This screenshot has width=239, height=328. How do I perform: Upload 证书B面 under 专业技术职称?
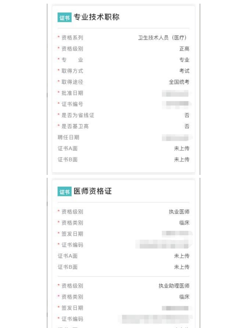182,160
